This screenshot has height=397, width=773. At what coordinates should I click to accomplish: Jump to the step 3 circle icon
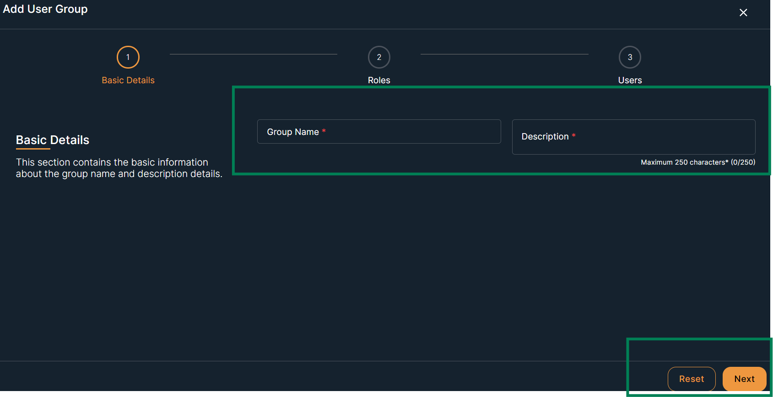click(x=630, y=57)
